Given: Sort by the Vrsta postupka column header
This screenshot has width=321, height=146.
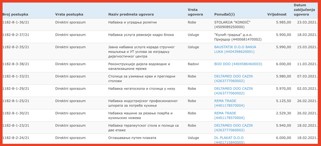Looking at the screenshot, I should pyautogui.click(x=69, y=14).
